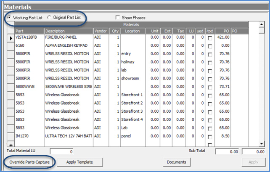The height and width of the screenshot is (172, 270).
Task: Click the scrollbar up arrow of the materials grid
Action: click(x=262, y=24)
